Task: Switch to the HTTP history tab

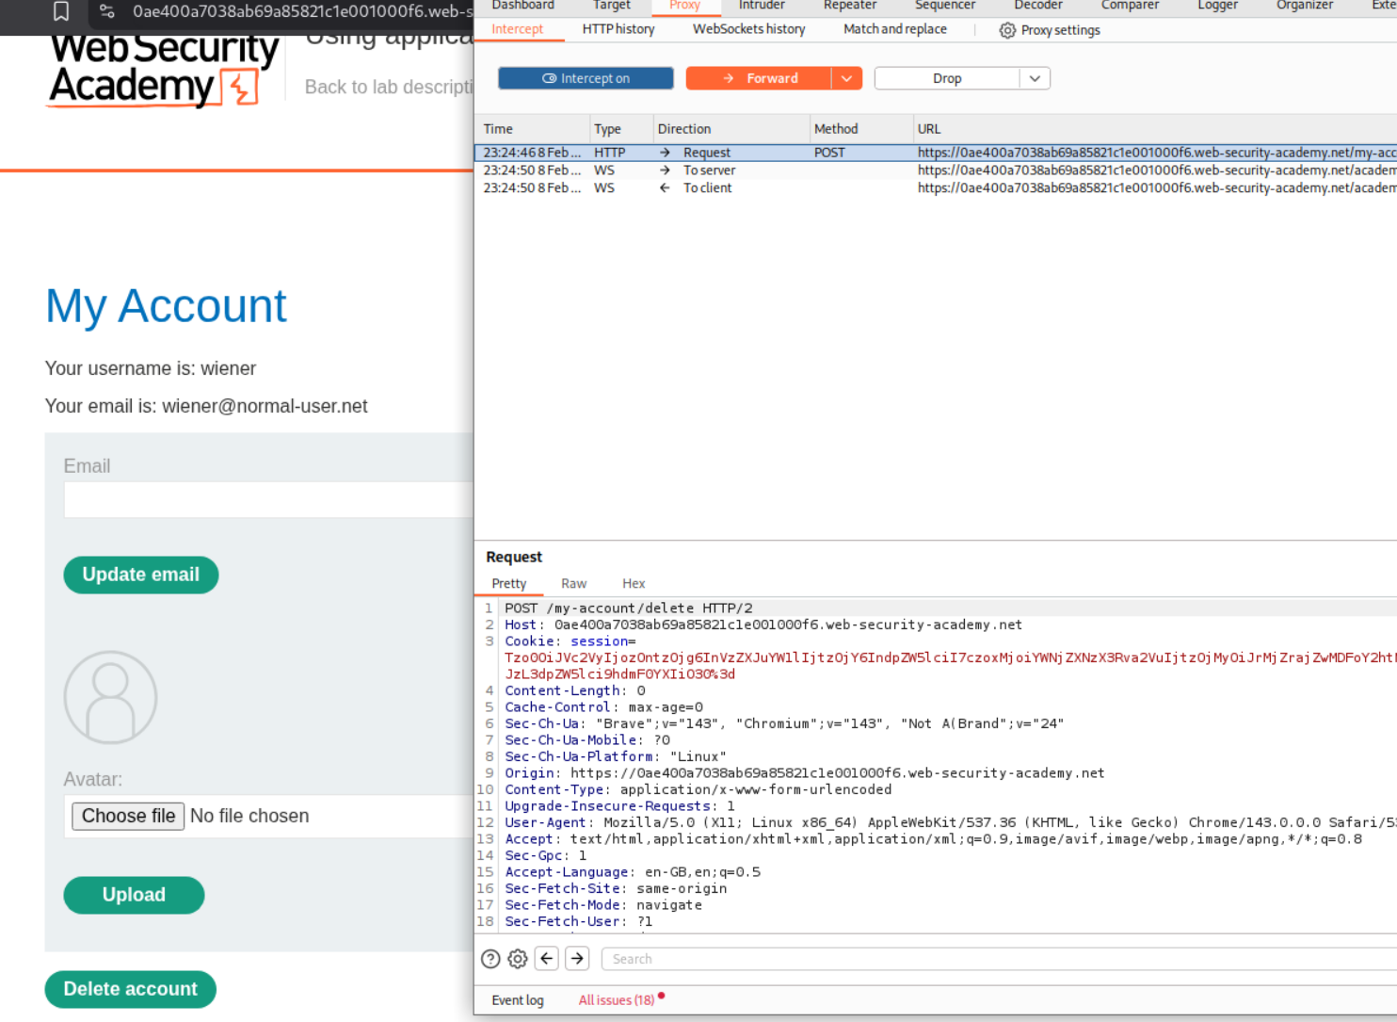Action: [618, 29]
